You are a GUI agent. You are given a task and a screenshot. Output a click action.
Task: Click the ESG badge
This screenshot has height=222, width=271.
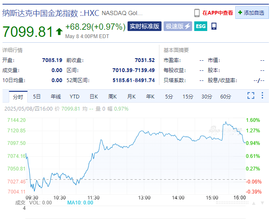click(x=201, y=26)
